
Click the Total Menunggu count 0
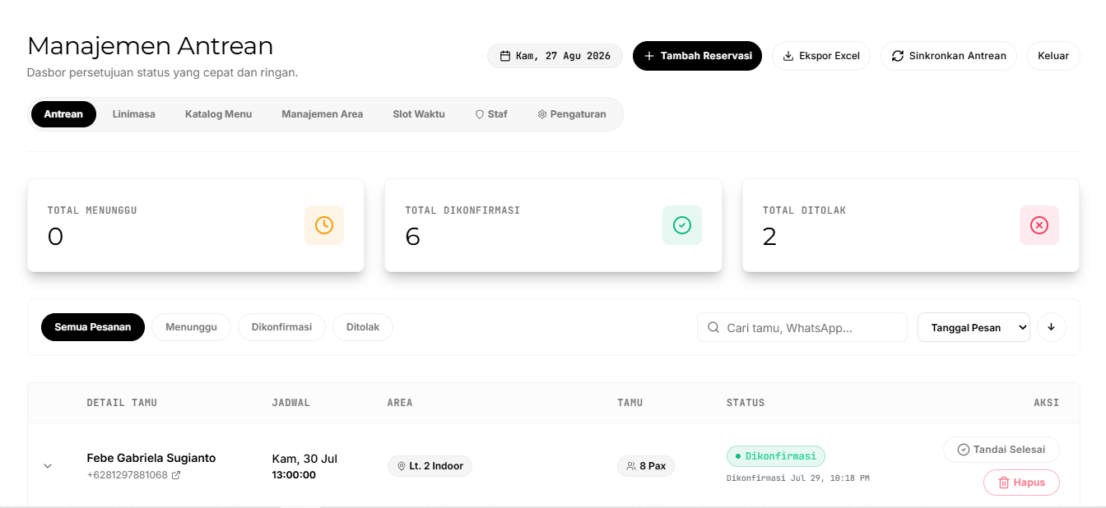[x=55, y=237]
